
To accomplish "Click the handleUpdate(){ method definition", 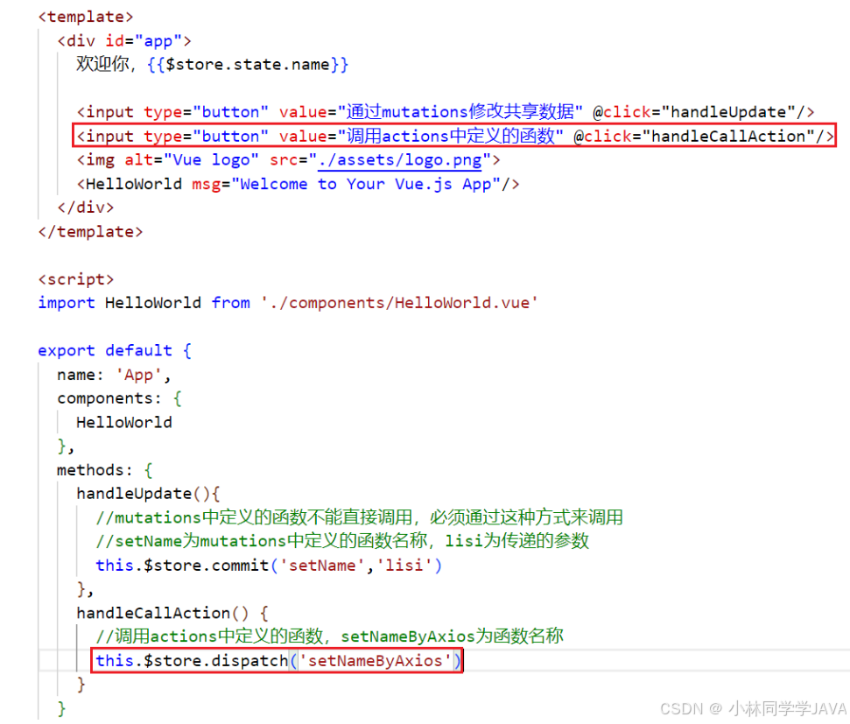I will pyautogui.click(x=148, y=494).
